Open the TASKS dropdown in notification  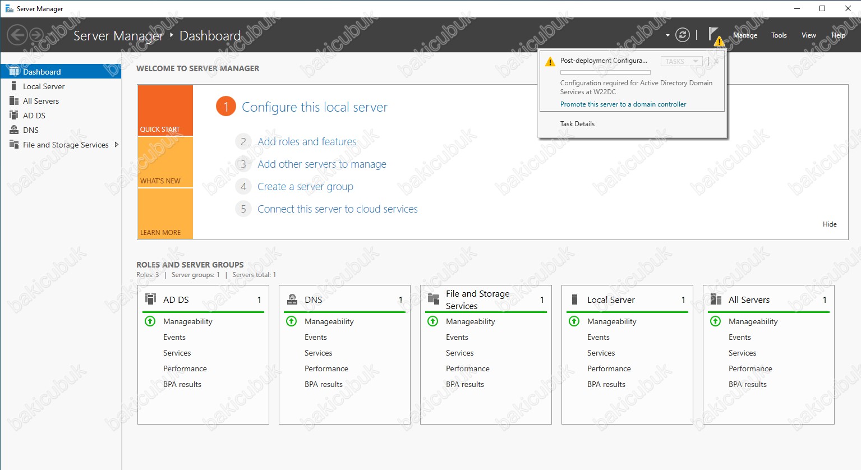(x=682, y=61)
